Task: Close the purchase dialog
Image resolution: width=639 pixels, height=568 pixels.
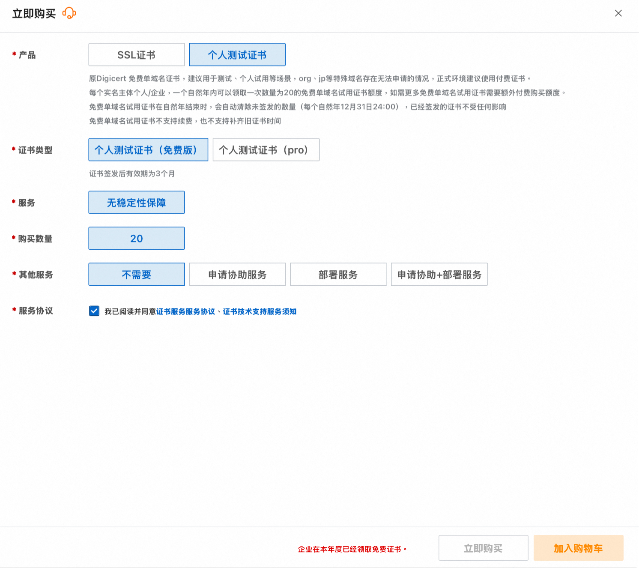Action: tap(618, 13)
